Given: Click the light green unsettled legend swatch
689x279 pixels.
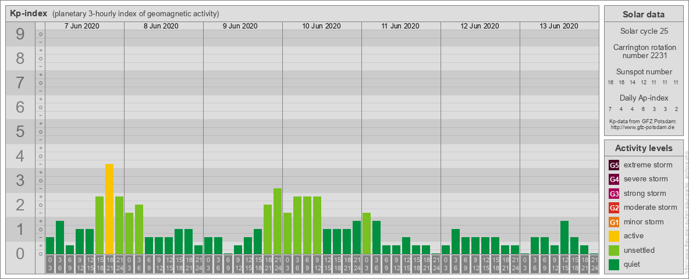Looking at the screenshot, I should 614,251.
